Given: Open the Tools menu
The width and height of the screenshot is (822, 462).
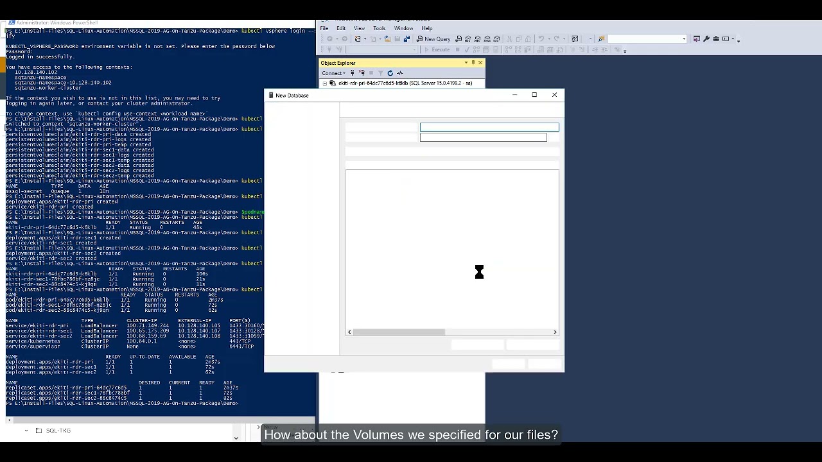Looking at the screenshot, I should pos(379,28).
